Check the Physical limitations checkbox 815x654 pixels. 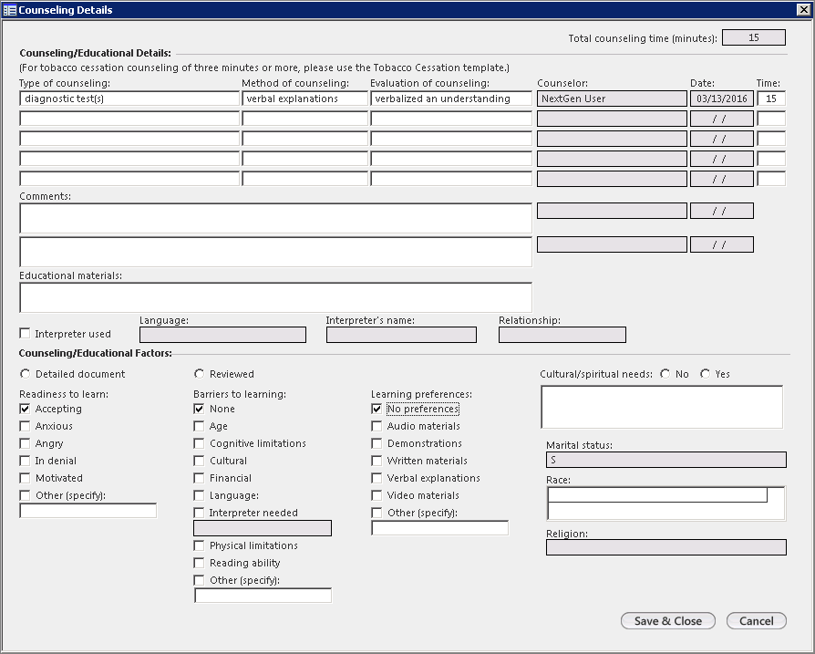[199, 545]
